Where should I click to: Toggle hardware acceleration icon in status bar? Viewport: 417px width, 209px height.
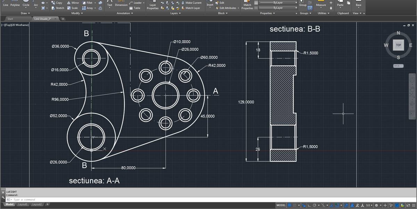397,205
